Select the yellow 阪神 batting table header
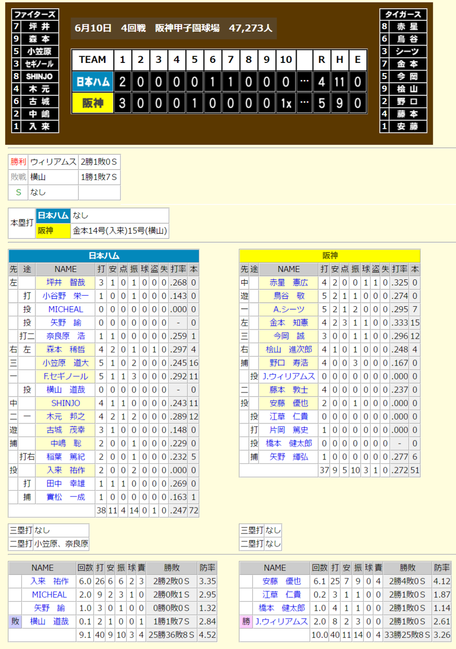Viewport: 456px width, 649px height. coord(330,256)
